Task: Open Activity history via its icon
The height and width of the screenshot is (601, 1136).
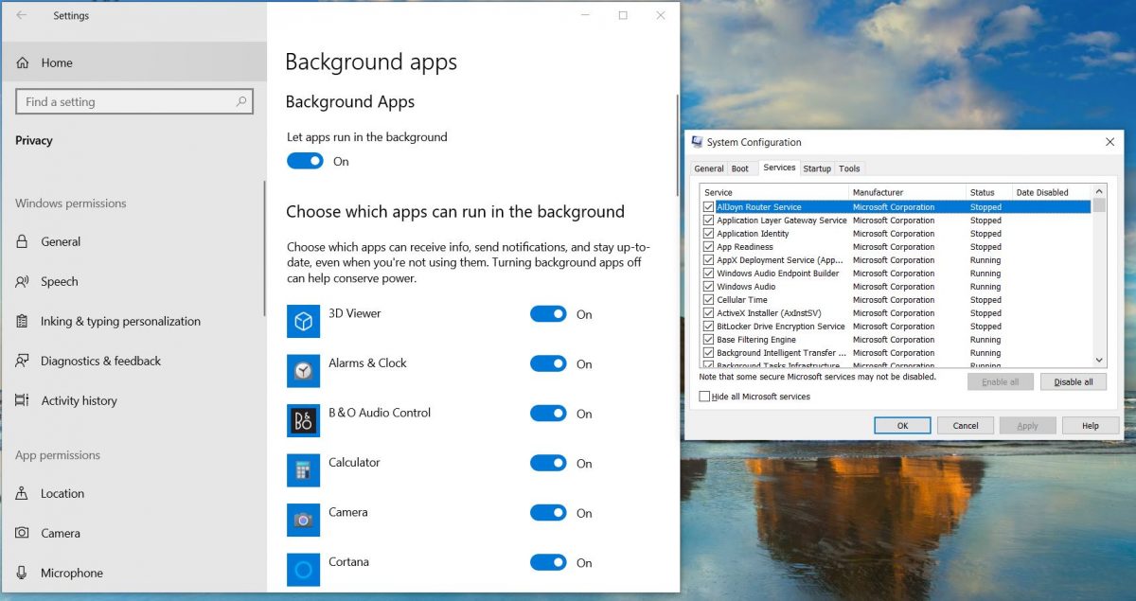Action: pyautogui.click(x=23, y=400)
